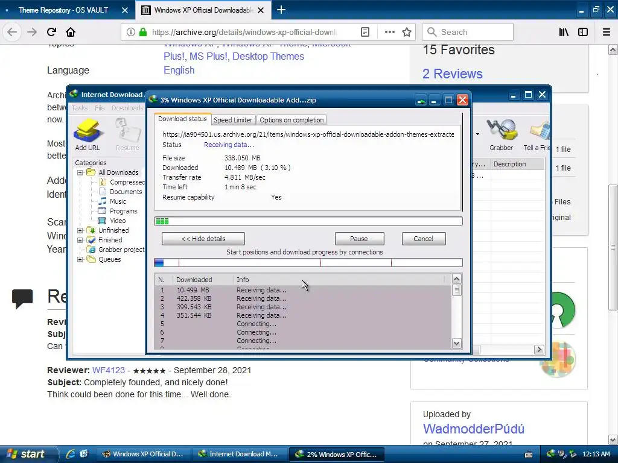Switch to Options on completion tab
618x463 pixels.
tap(291, 120)
